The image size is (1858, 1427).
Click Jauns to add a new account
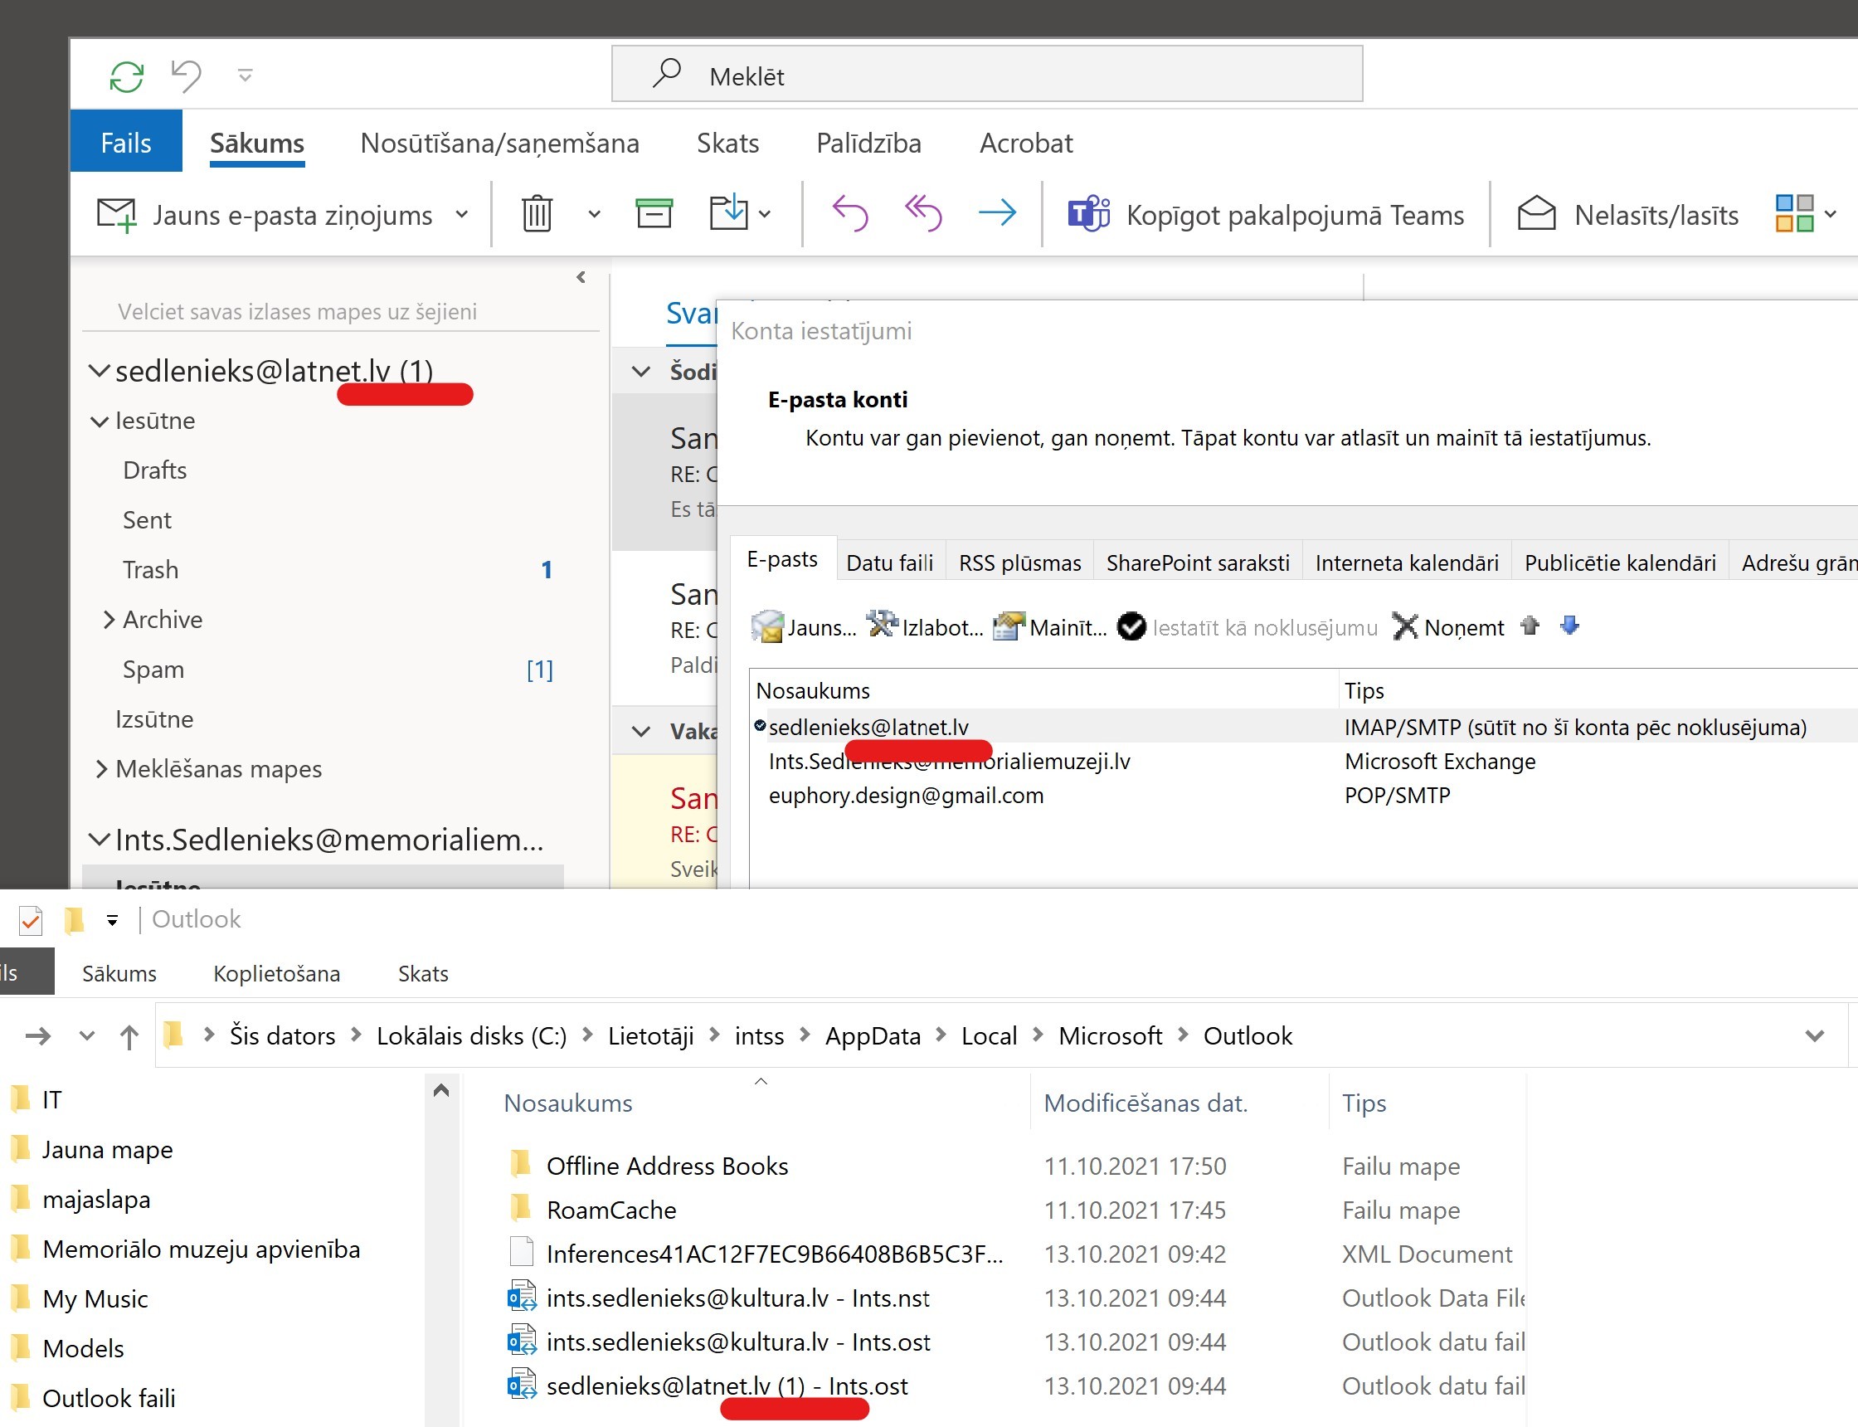[x=805, y=628]
